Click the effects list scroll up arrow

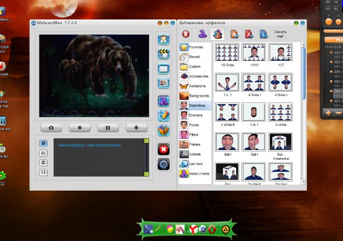point(304,45)
